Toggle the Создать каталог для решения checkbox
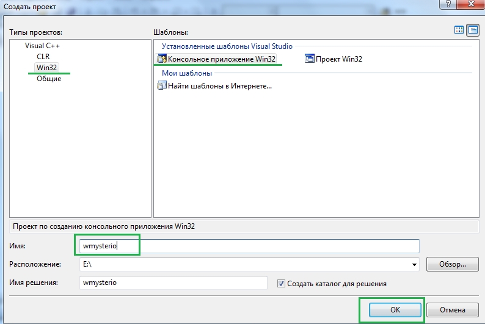485x324 pixels. point(281,283)
